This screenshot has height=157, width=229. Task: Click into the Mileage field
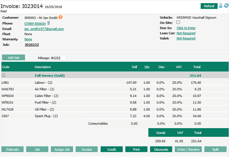pyautogui.click(x=58, y=58)
